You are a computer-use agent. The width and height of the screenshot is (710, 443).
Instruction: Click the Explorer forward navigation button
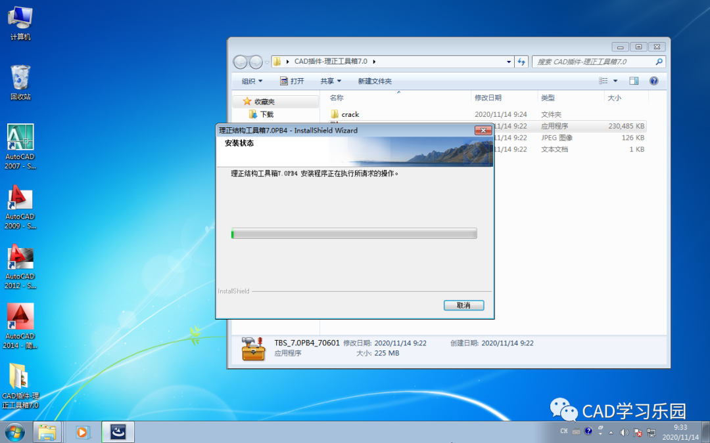click(256, 62)
